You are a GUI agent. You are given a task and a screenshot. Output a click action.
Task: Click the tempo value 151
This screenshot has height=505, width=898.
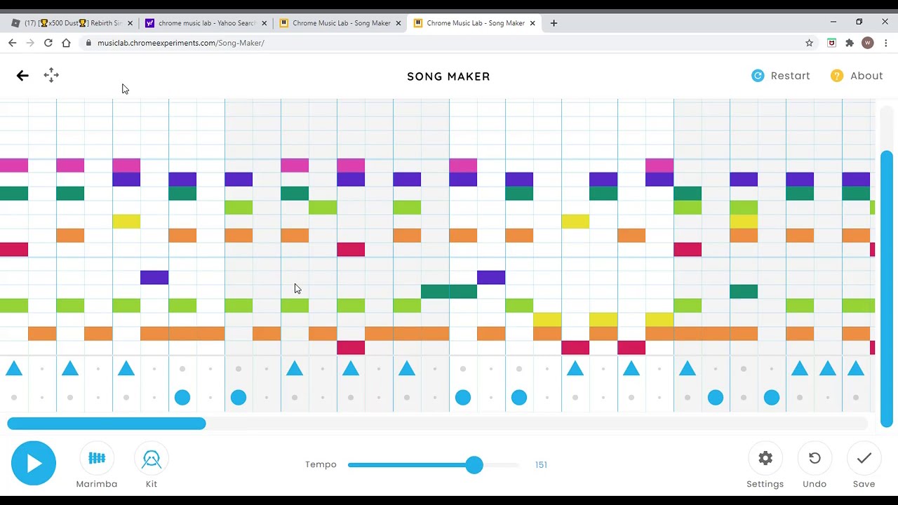(x=541, y=464)
